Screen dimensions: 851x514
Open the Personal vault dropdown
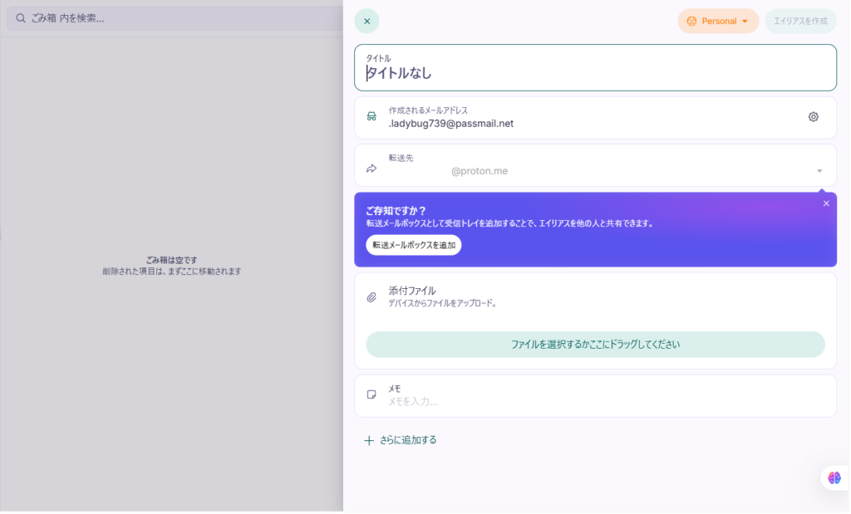point(718,21)
